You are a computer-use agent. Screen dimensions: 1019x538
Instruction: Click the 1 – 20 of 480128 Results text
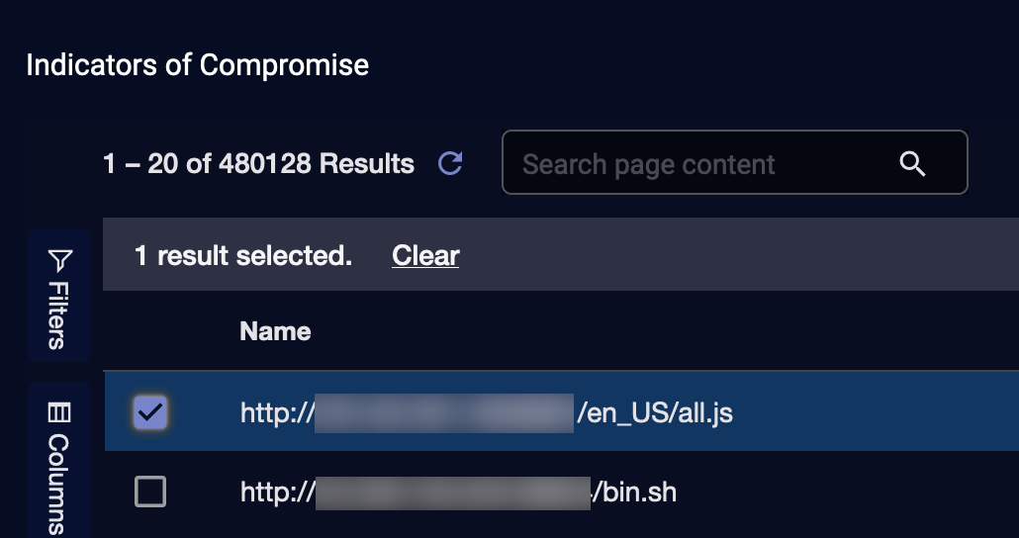click(x=258, y=164)
